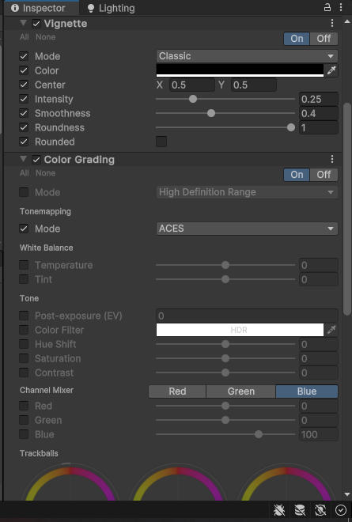Open the Vignette Mode Classic dropdown
The height and width of the screenshot is (522, 352).
pyautogui.click(x=247, y=56)
